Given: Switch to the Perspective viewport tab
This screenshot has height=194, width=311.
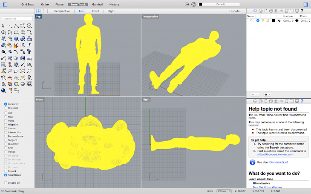Looking at the screenshot, I should pyautogui.click(x=62, y=11).
